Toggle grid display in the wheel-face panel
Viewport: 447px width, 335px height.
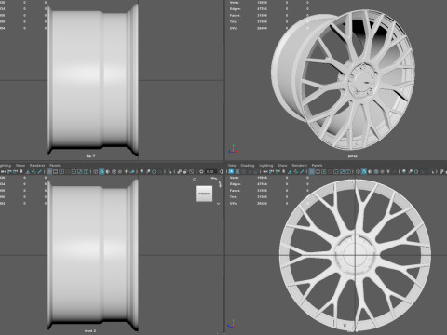pyautogui.click(x=312, y=171)
